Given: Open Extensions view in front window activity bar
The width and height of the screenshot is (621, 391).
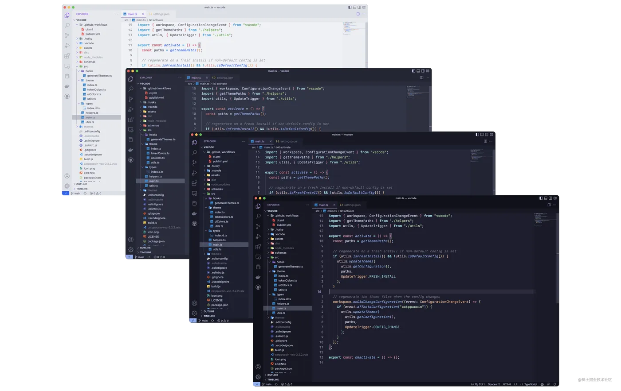Looking at the screenshot, I should pos(258,247).
